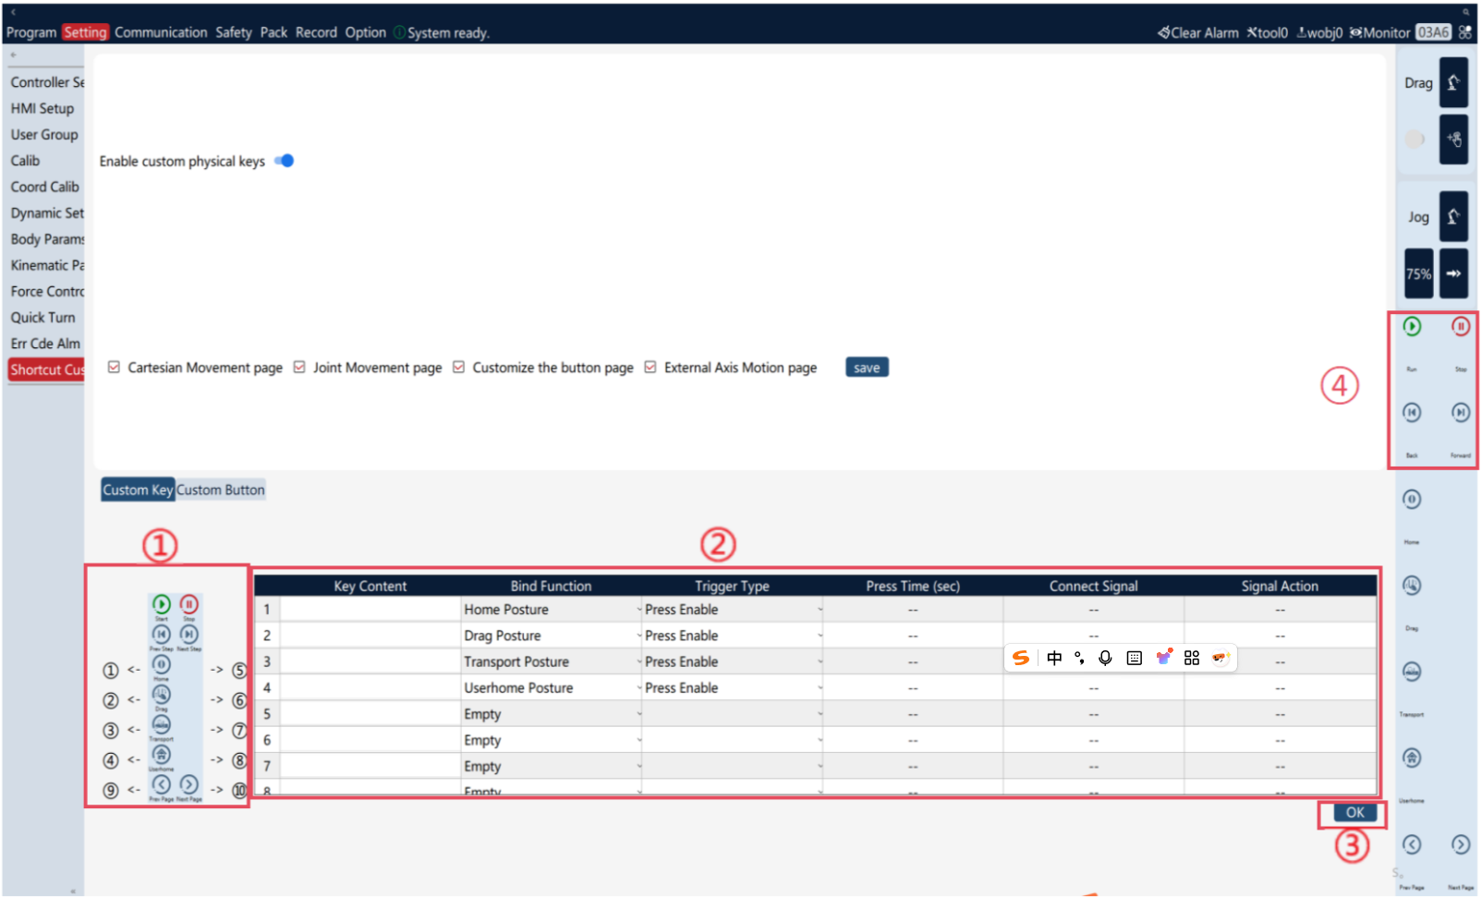
Task: Uncheck the Joint Movement page checkbox
Action: point(299,367)
